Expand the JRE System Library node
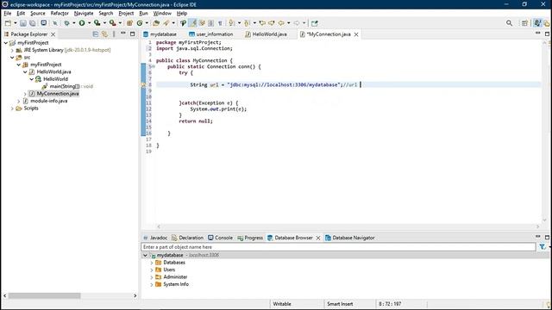Viewport: 552px width, 310px height. 12,50
